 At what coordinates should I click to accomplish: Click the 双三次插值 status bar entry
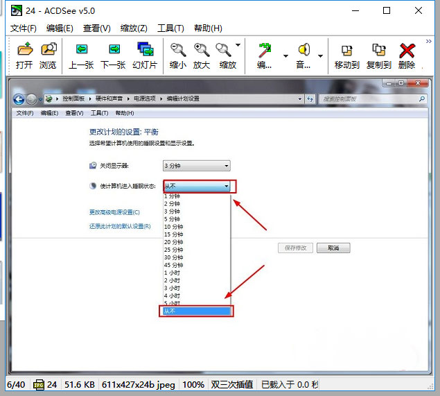pos(232,385)
